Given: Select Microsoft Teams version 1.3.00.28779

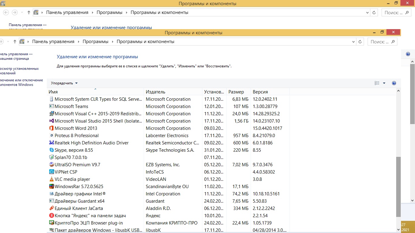Looking at the screenshot, I should coord(266,106).
